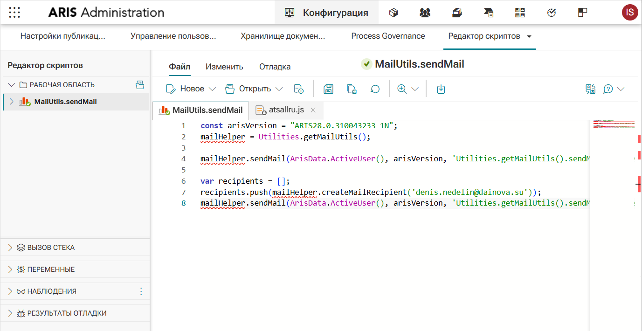The image size is (642, 331).
Task: Expand the ПЕРЕМЕННЫЕ panel
Action: 11,269
